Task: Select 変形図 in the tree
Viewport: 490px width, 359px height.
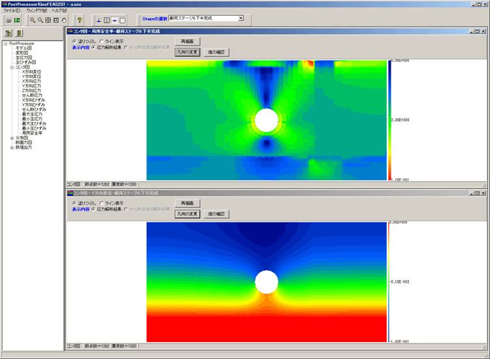Action: click(22, 53)
